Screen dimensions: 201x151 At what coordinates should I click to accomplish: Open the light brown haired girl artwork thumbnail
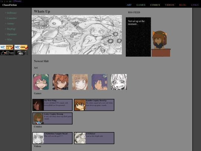click(80, 82)
